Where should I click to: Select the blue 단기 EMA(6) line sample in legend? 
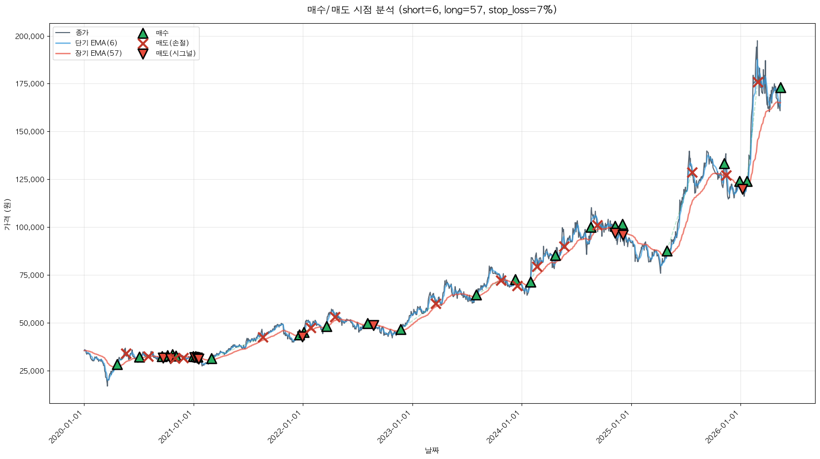[63, 43]
